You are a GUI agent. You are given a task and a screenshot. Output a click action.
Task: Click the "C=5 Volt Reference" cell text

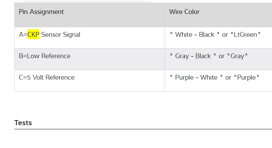click(47, 78)
